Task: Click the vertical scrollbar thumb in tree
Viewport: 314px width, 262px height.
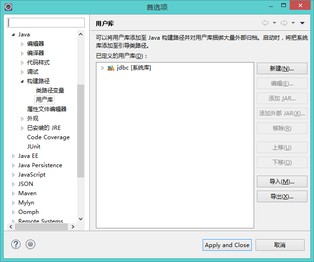Action: click(80, 131)
